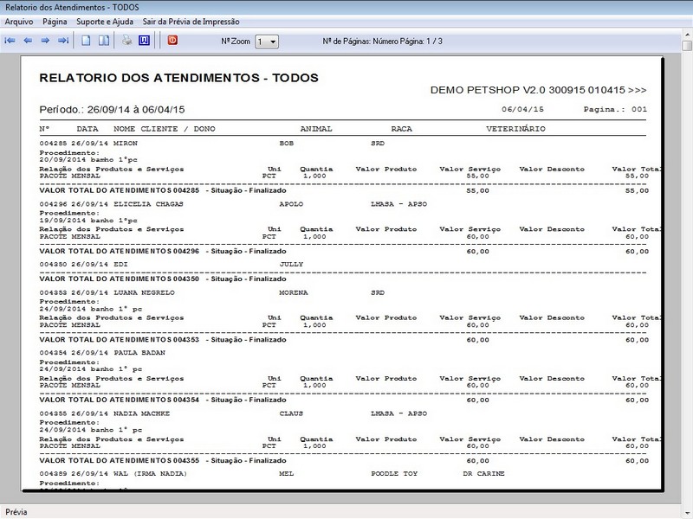Click the printer icon
The image size is (693, 519).
[x=127, y=41]
